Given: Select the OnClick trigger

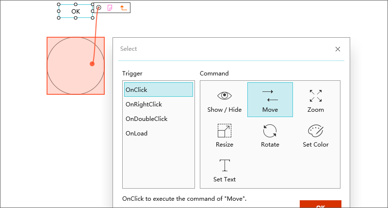Looking at the screenshot, I should click(x=158, y=89).
